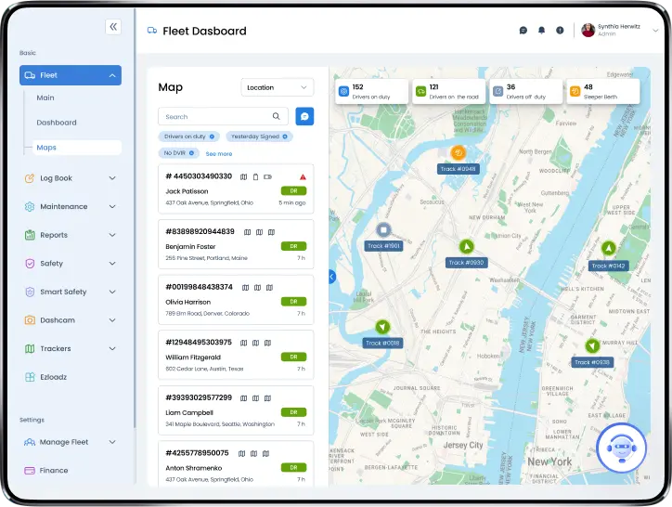Collapse the sidebar with double-chevron button
This screenshot has height=507, width=672.
click(113, 27)
